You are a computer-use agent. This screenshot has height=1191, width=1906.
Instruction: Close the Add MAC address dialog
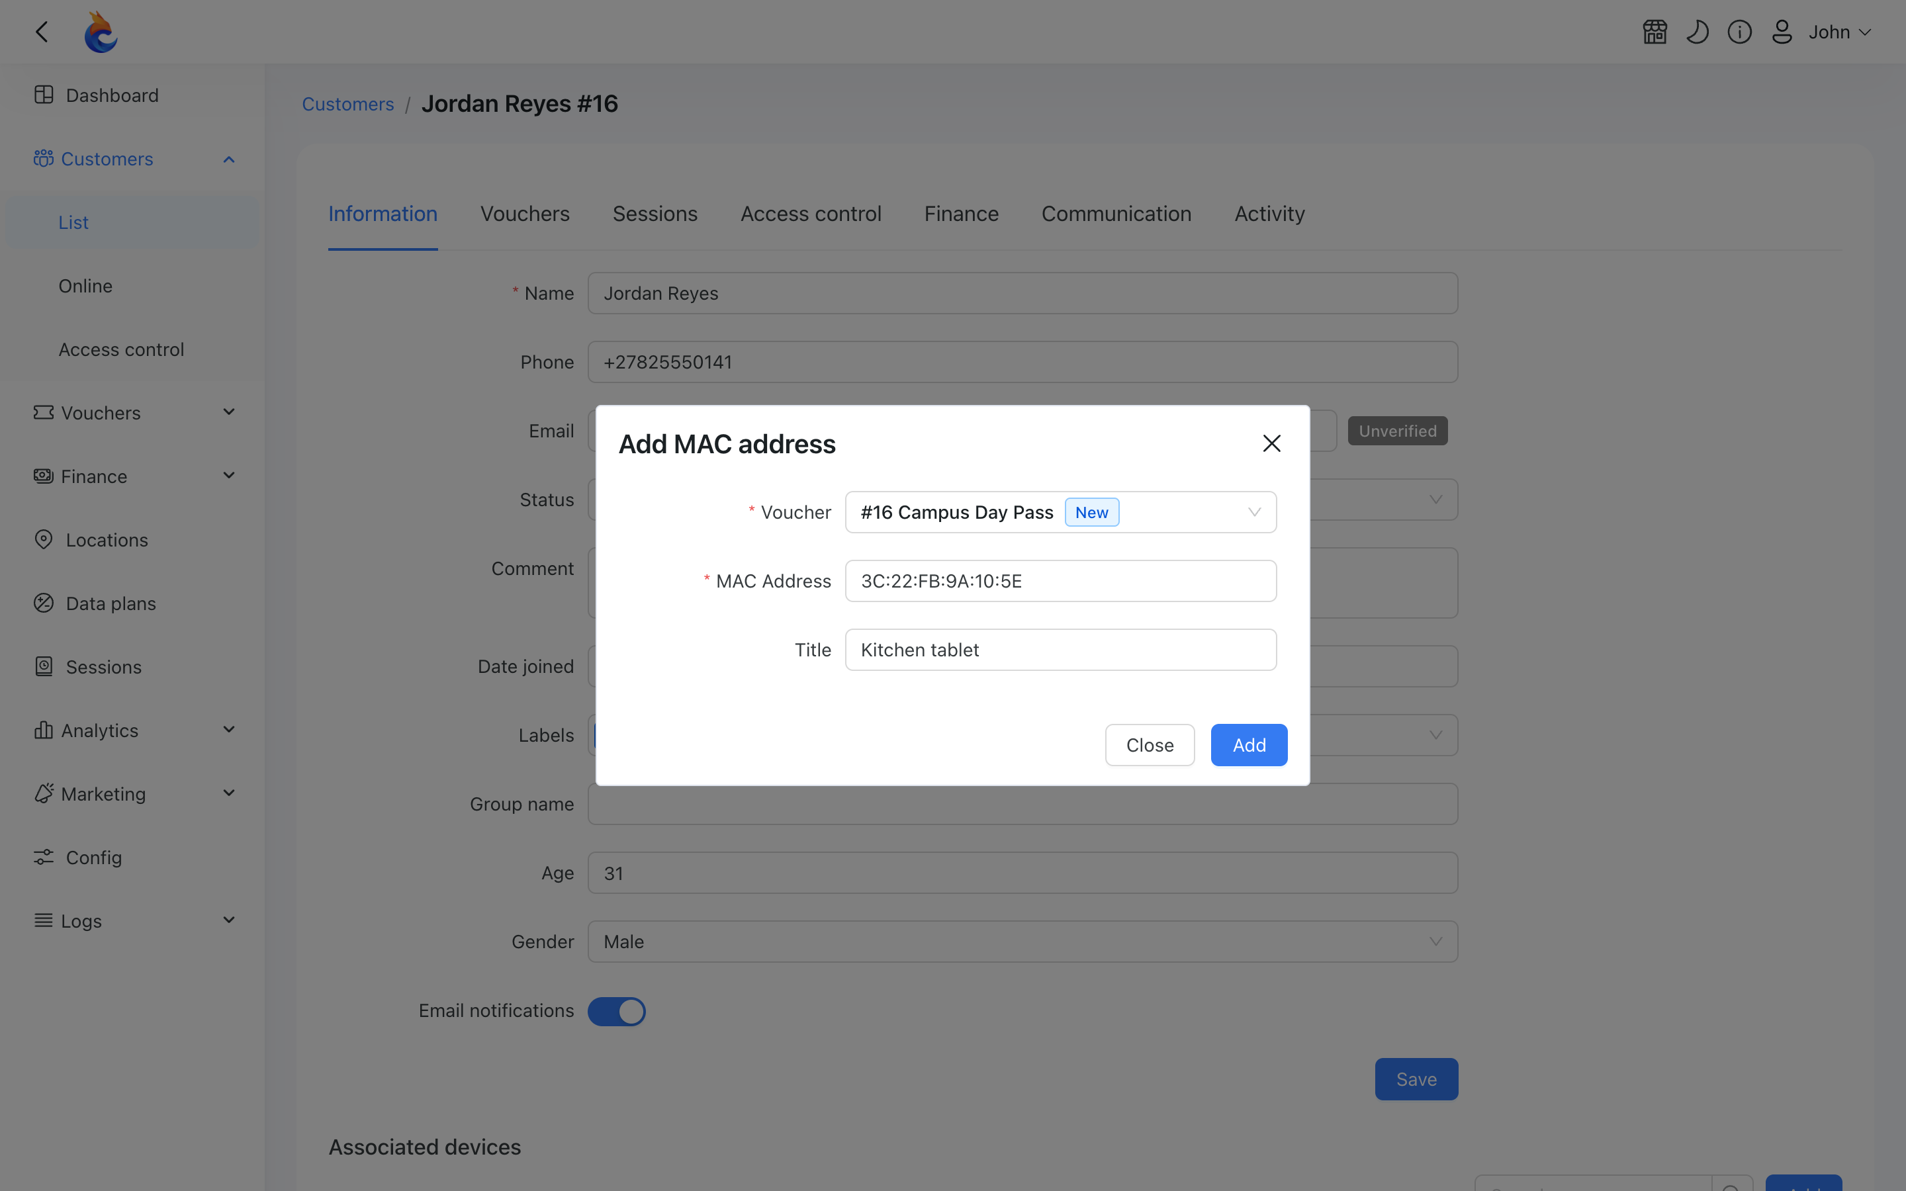[1271, 443]
